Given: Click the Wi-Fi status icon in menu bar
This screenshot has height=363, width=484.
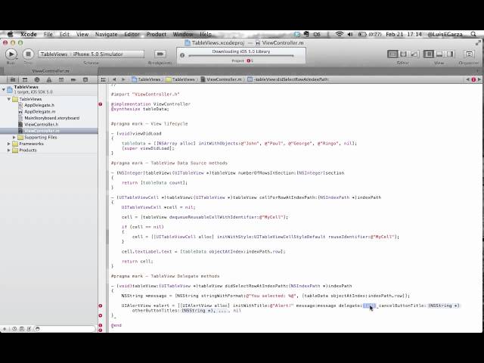Looking at the screenshot, I should 340,34.
